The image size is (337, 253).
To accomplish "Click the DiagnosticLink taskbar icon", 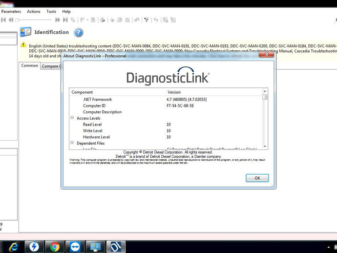I will pos(116,247).
